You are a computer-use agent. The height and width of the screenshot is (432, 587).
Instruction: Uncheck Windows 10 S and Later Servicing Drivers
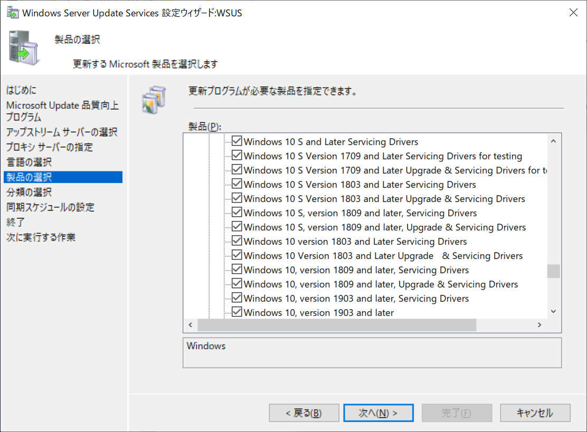pyautogui.click(x=236, y=141)
